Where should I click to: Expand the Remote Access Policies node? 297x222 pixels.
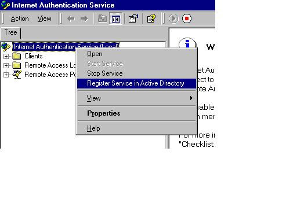[x=6, y=75]
